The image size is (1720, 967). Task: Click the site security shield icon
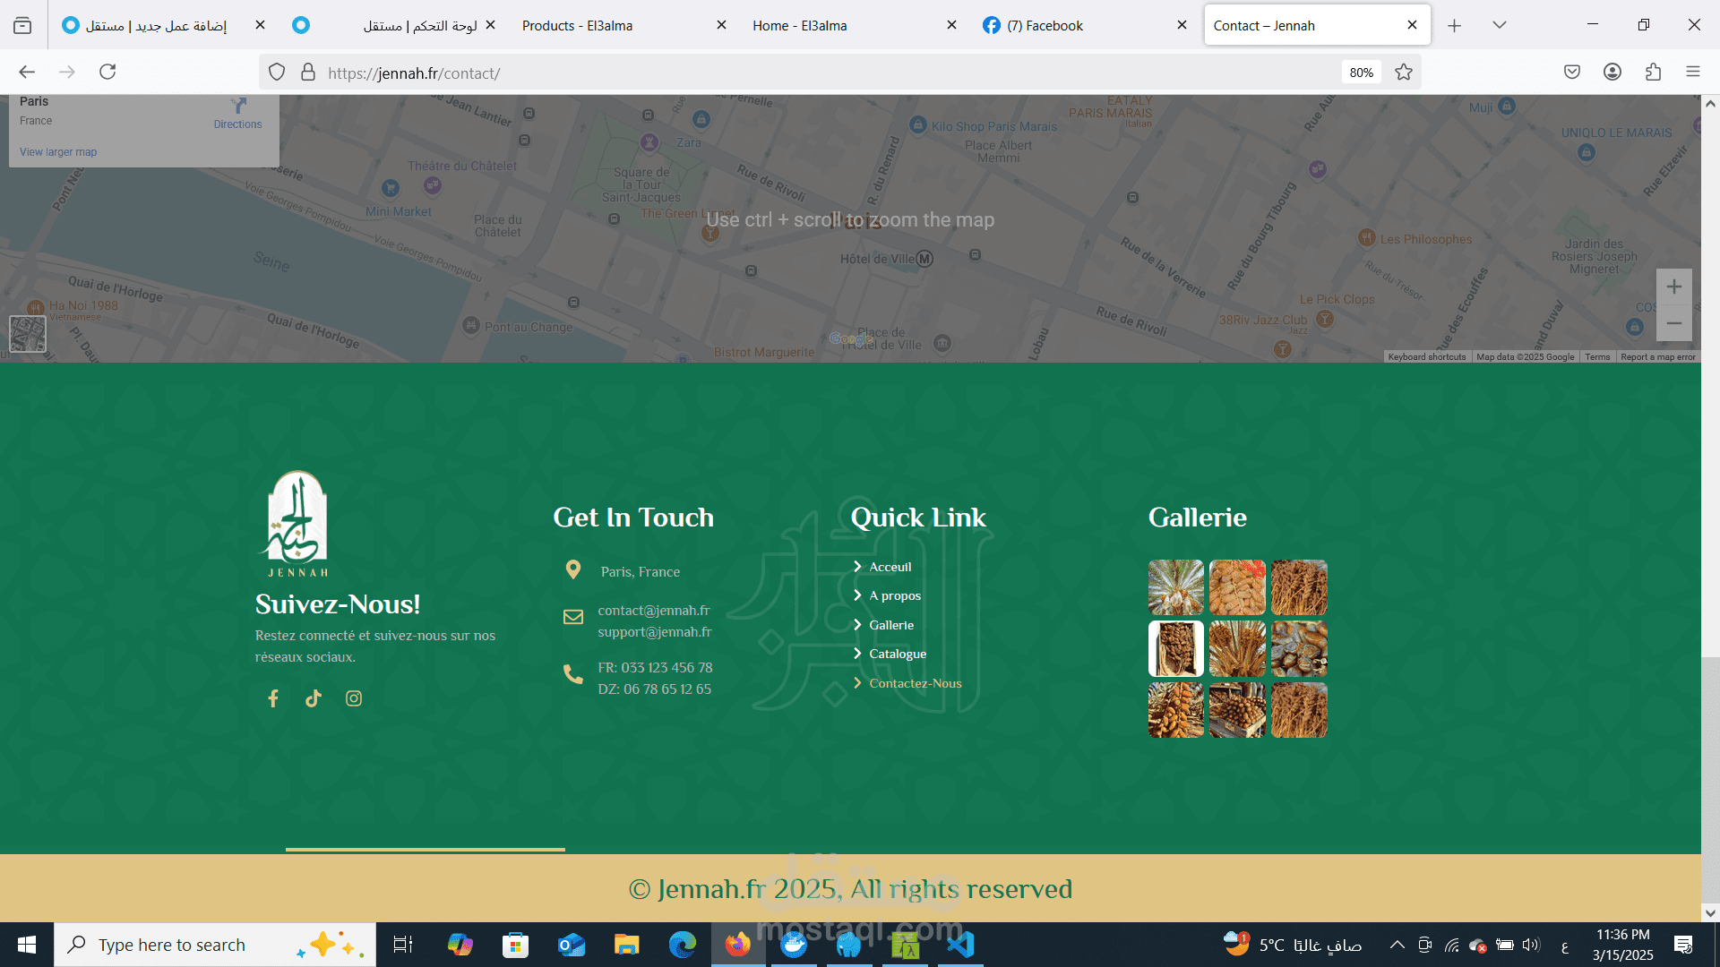(x=277, y=73)
